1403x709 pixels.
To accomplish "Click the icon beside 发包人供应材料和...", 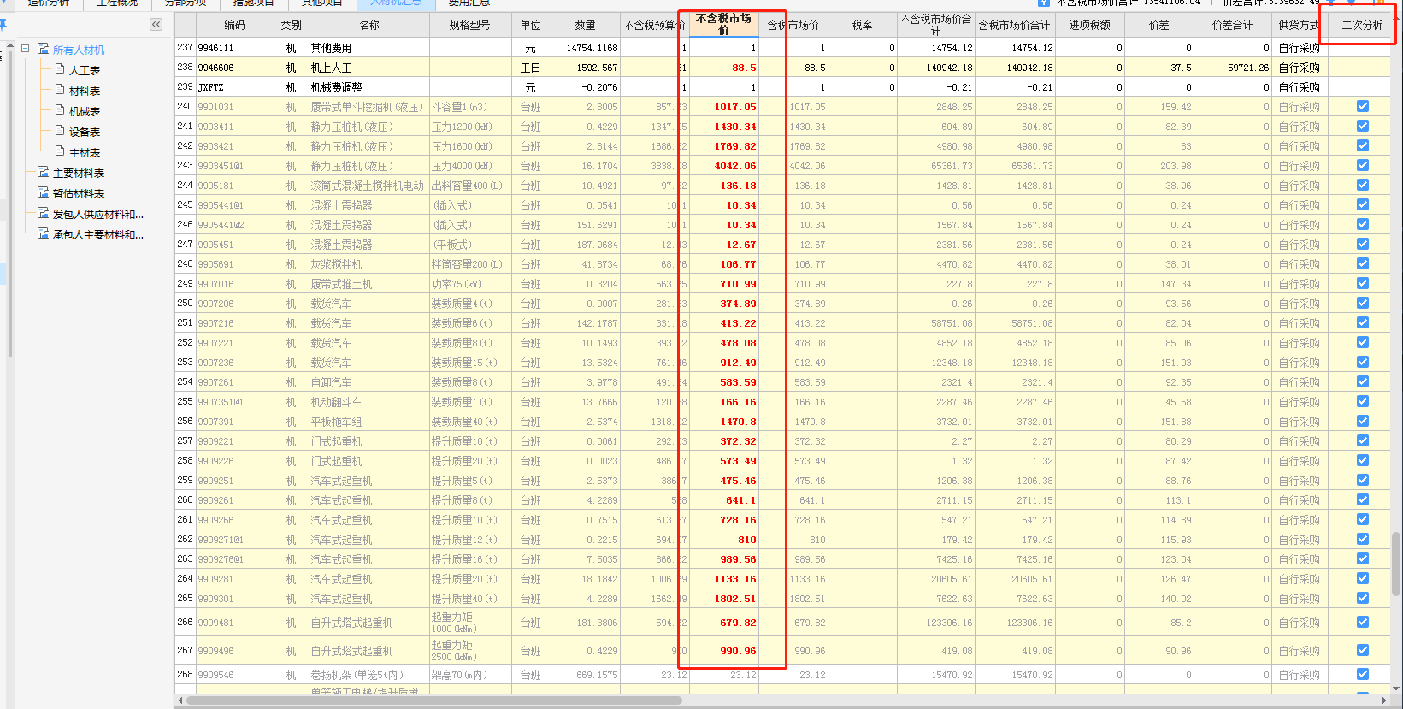I will [x=44, y=213].
